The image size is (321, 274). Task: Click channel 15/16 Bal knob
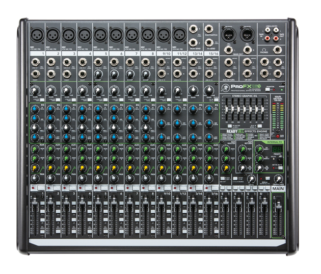coord(208,178)
